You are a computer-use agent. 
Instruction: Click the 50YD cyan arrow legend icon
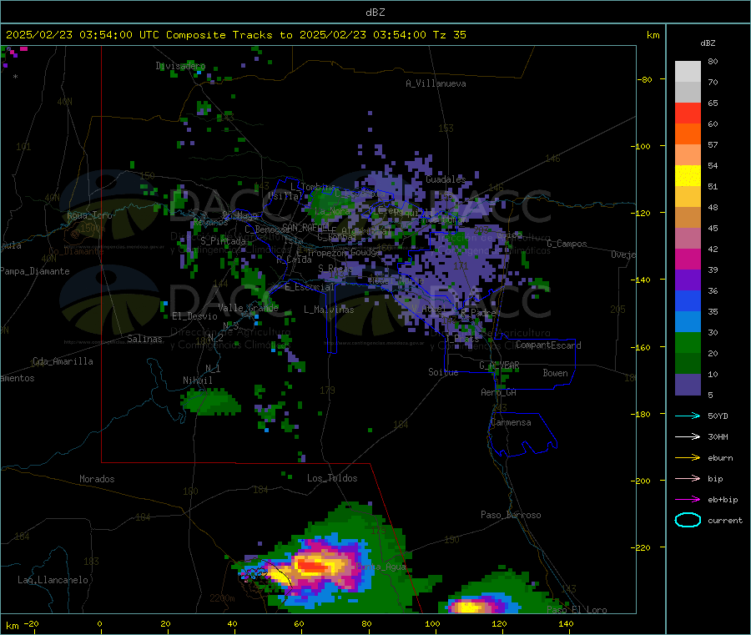tap(688, 416)
